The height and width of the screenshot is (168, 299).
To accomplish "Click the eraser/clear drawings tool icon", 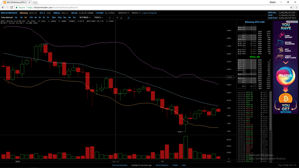I will coord(121,18).
